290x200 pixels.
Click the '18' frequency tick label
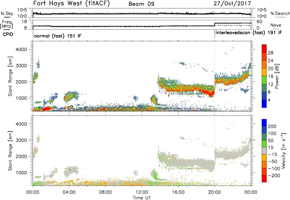click(x=24, y=22)
